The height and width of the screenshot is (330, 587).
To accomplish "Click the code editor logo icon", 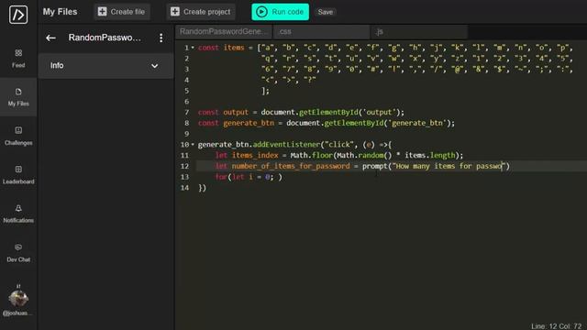I will pos(18,15).
